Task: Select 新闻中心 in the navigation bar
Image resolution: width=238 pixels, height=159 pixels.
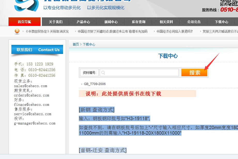Action: pyautogui.click(x=111, y=22)
